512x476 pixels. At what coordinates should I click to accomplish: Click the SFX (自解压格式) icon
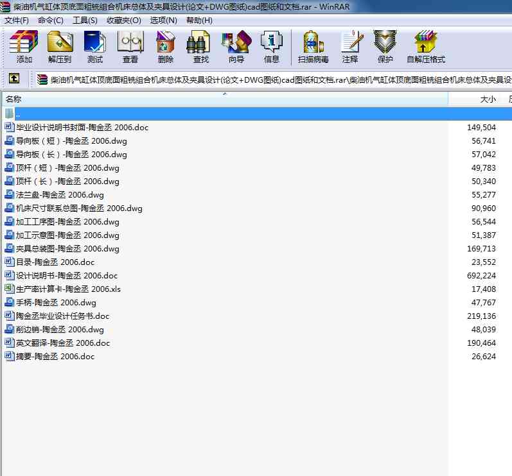[425, 47]
